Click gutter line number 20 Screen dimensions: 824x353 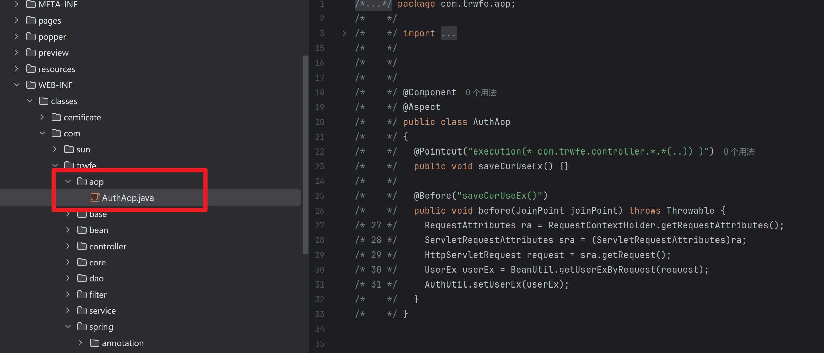click(320, 122)
